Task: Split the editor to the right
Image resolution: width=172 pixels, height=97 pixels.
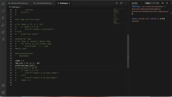Action: click(121, 3)
